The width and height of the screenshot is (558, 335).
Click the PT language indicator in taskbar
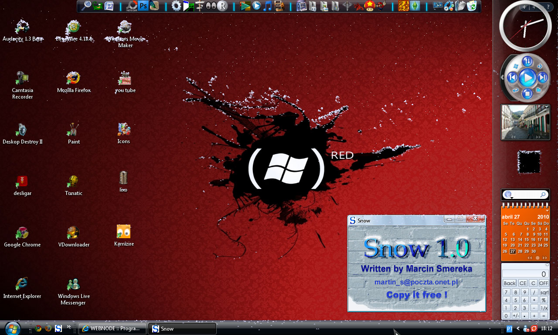509,328
